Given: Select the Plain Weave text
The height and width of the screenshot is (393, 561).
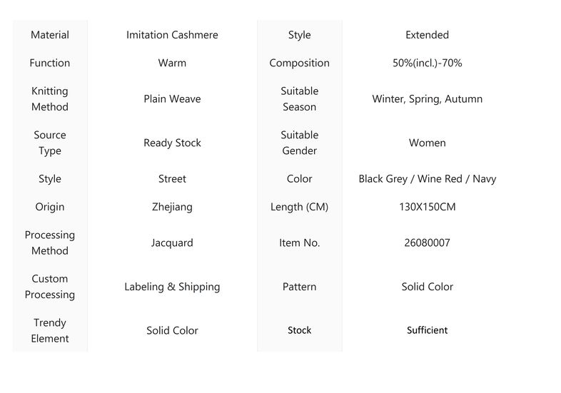Looking at the screenshot, I should (x=172, y=98).
